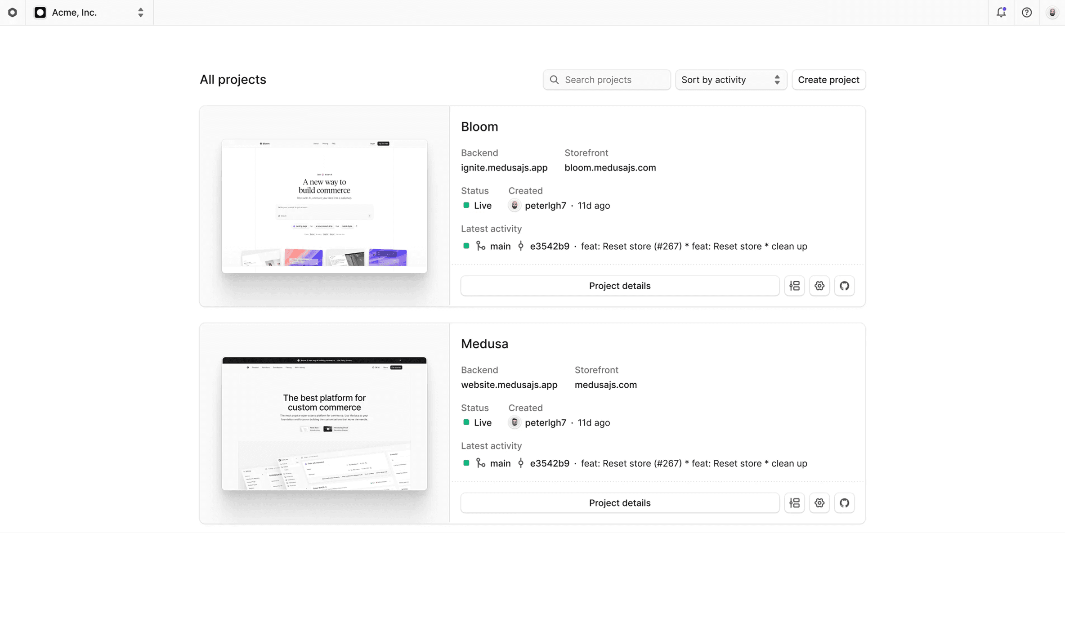Click the Medusa project title
Image resolution: width=1065 pixels, height=619 pixels.
pos(485,344)
